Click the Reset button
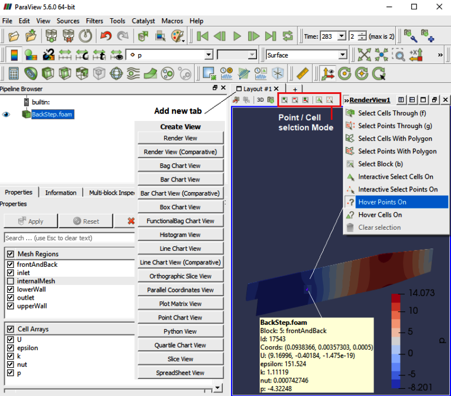 86,222
